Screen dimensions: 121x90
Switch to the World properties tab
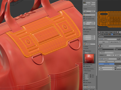click(x=107, y=34)
